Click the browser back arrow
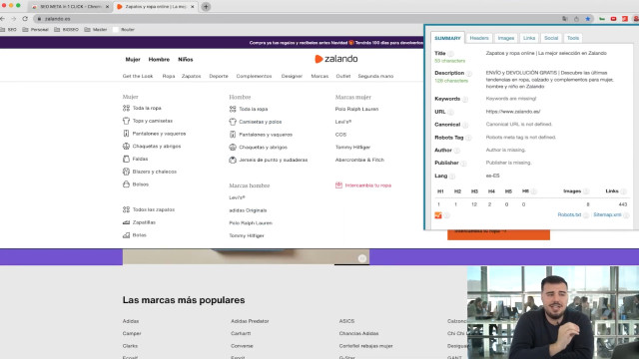 point(2,19)
